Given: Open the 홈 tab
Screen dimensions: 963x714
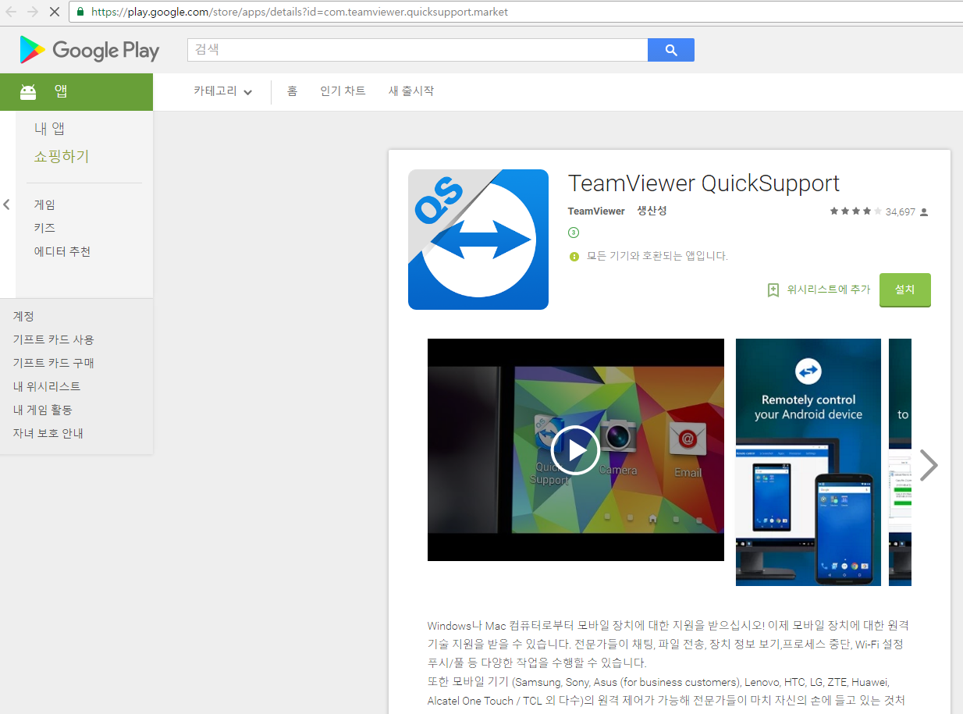Looking at the screenshot, I should pos(292,91).
